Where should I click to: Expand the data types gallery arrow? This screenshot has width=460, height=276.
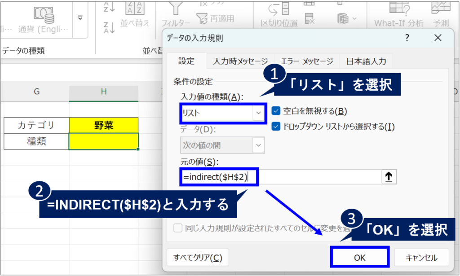[x=80, y=18]
